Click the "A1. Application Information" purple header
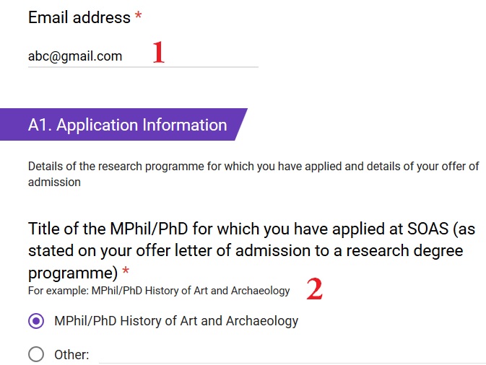This screenshot has width=486, height=365. (x=127, y=125)
